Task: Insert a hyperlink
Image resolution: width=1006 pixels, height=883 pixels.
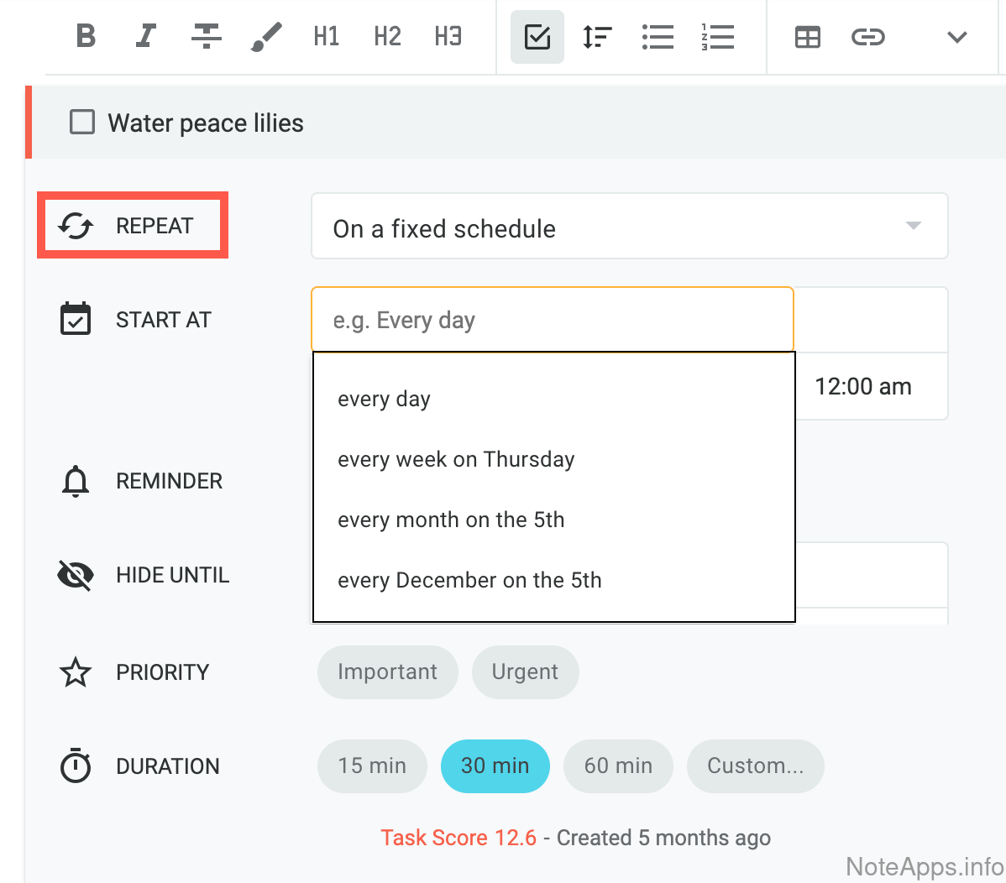Action: click(x=867, y=37)
